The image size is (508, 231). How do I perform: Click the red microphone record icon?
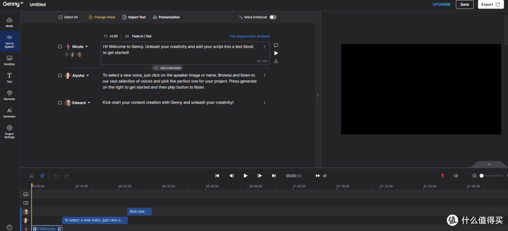pos(443,175)
